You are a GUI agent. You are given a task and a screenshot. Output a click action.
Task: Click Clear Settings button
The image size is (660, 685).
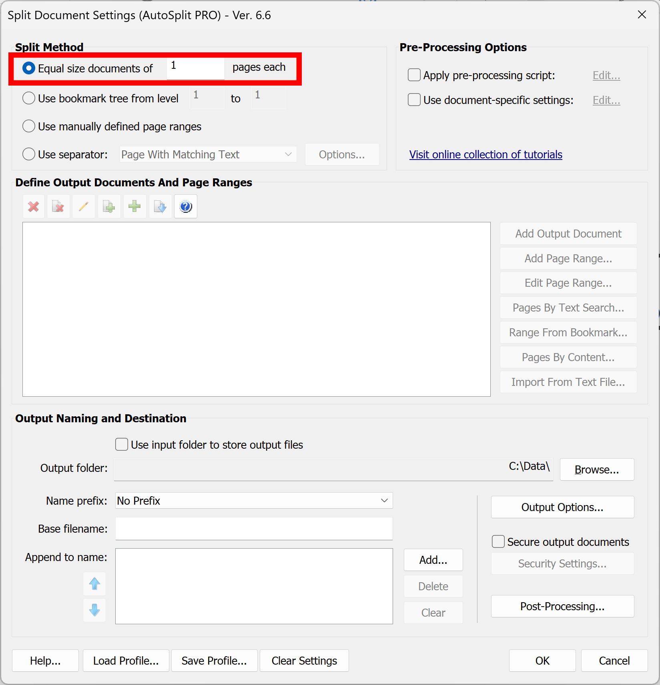tap(304, 661)
